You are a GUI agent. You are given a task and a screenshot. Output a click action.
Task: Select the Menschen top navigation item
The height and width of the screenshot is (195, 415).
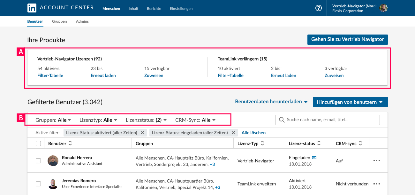click(x=111, y=9)
